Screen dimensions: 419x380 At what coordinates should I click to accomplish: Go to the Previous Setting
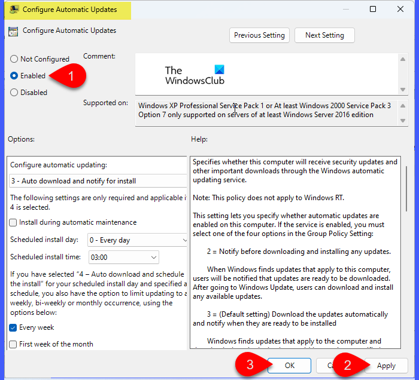pos(259,35)
